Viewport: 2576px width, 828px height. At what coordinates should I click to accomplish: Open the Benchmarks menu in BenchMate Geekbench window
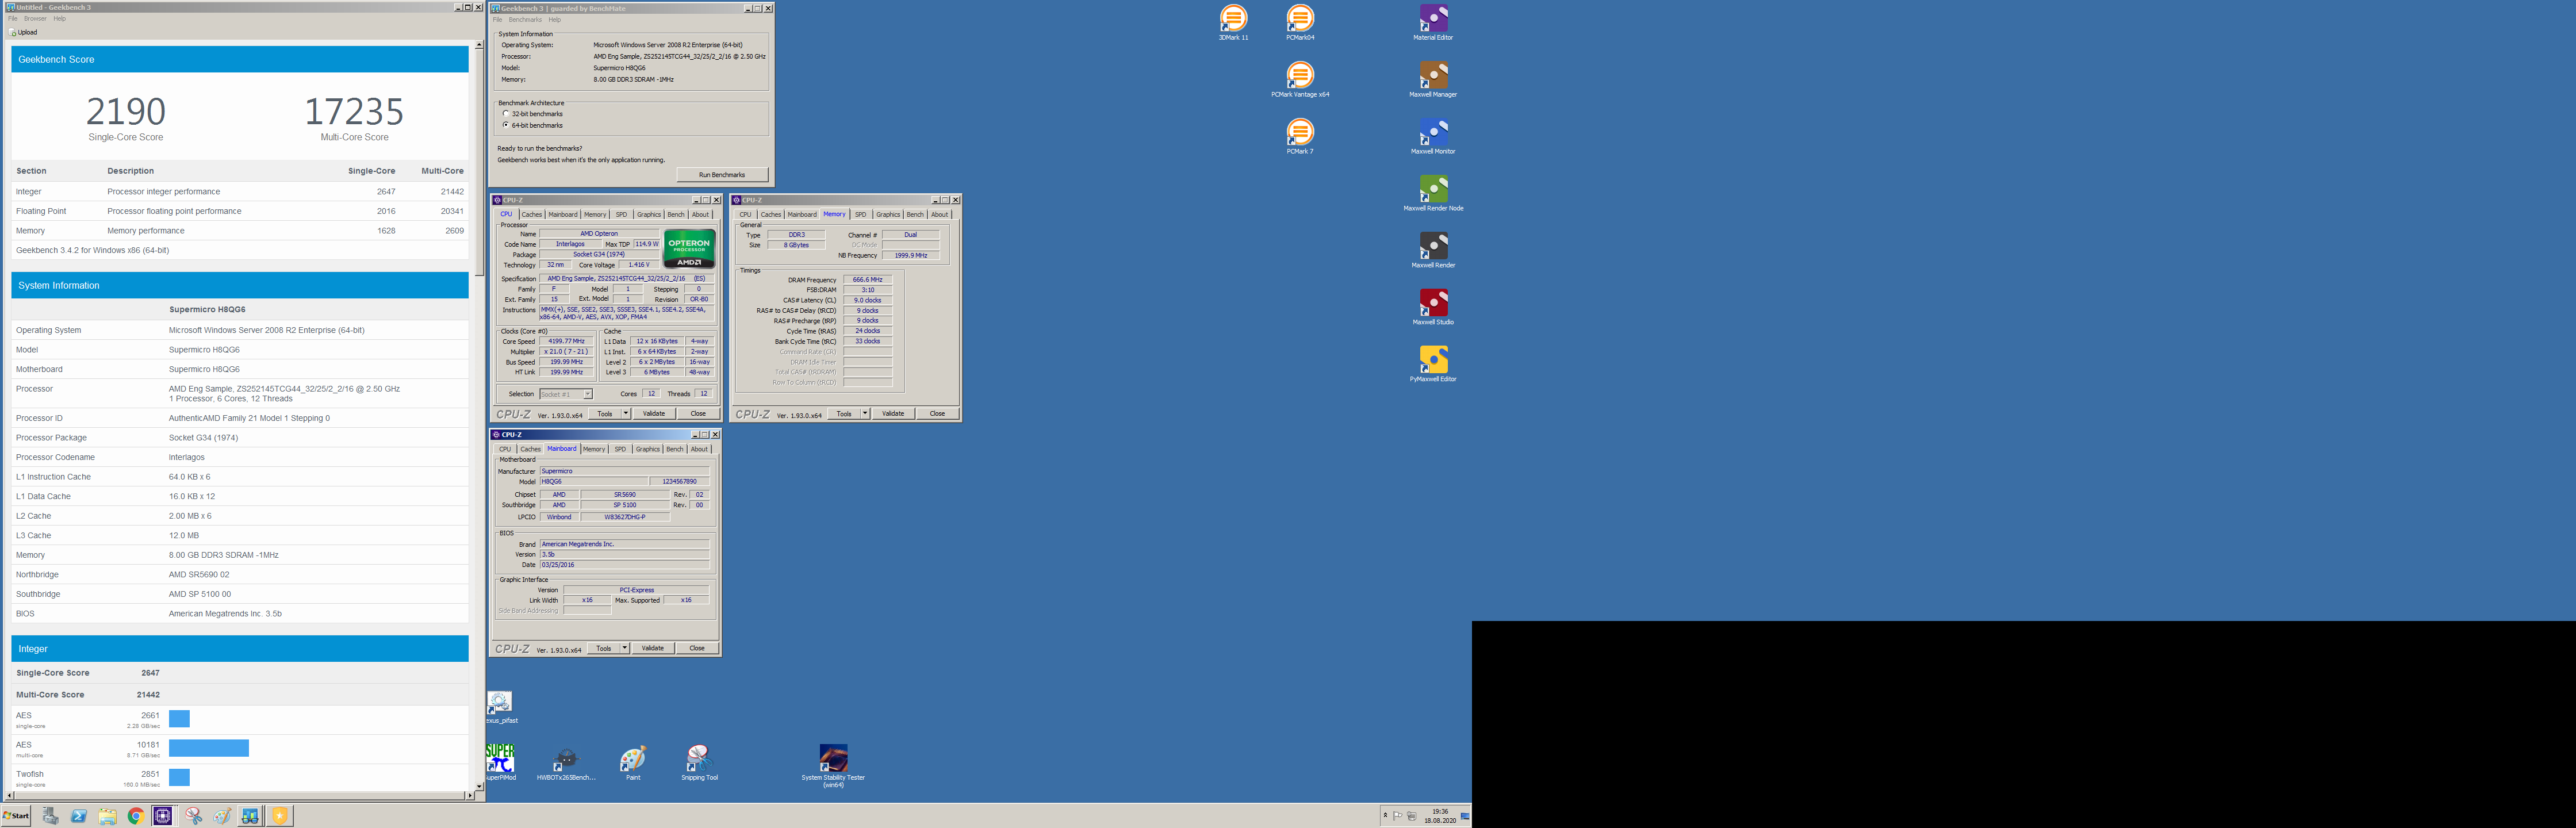coord(525,20)
